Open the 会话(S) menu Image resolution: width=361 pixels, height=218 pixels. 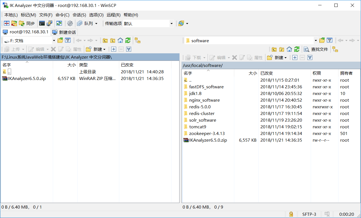79,15
